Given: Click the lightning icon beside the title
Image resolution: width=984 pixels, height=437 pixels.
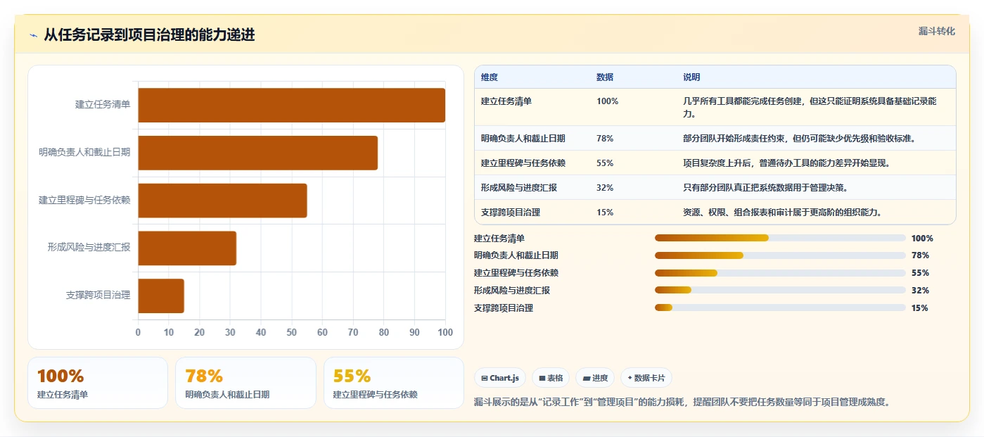Looking at the screenshot, I should pos(34,35).
